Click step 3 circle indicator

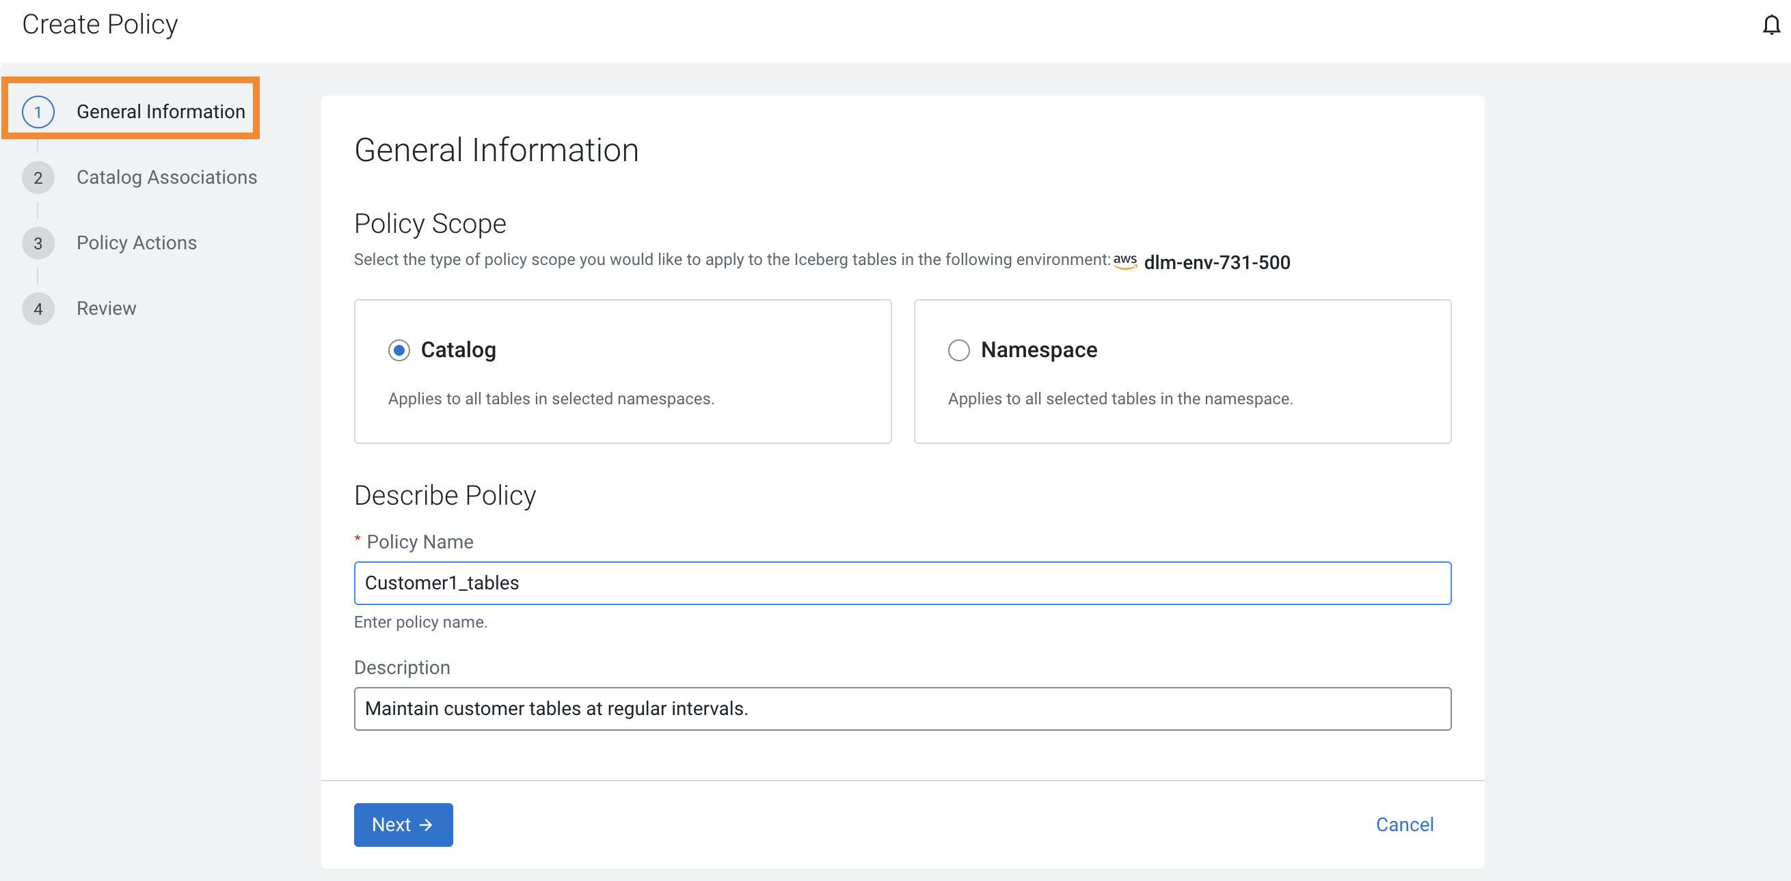pos(38,242)
